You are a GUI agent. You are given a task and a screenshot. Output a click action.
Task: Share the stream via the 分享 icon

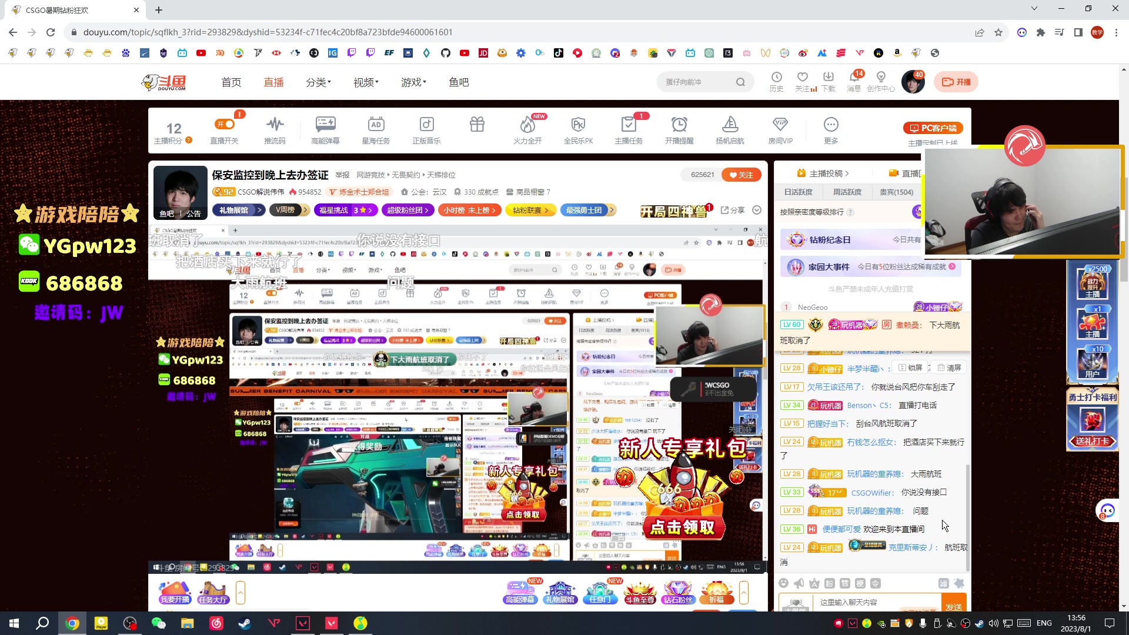coord(732,210)
